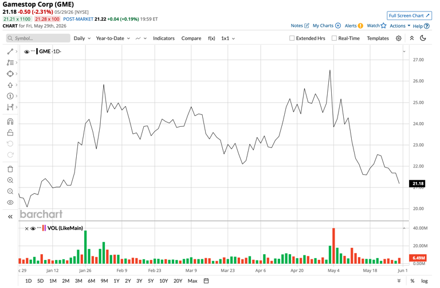Add to Watch list

pyautogui.click(x=376, y=26)
